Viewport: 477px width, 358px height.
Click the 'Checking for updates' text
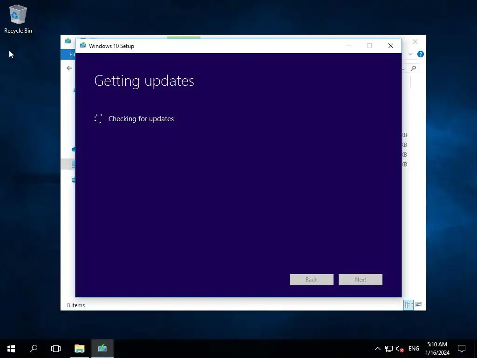coord(141,119)
